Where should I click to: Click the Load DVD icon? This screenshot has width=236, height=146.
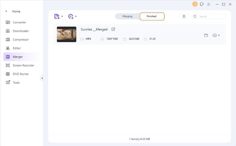(x=71, y=16)
